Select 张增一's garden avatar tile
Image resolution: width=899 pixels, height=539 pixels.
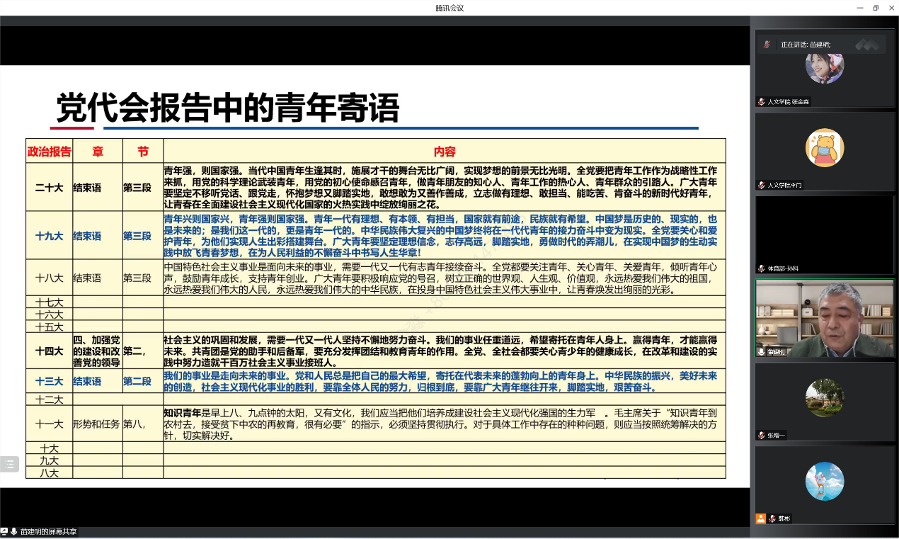(x=824, y=398)
